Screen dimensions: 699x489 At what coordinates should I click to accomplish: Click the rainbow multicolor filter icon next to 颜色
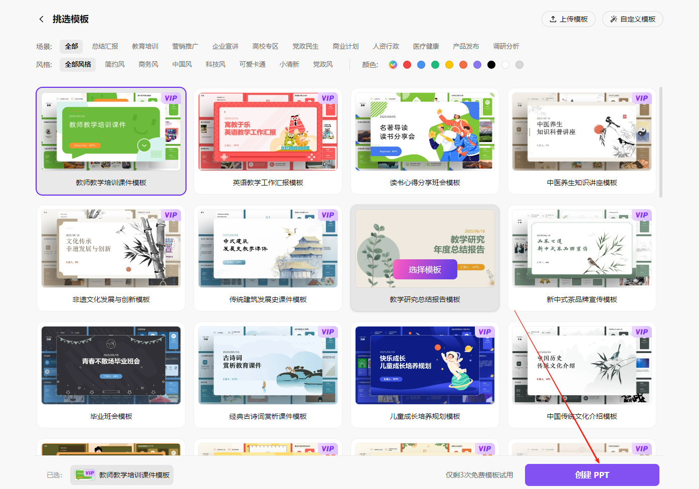[393, 64]
